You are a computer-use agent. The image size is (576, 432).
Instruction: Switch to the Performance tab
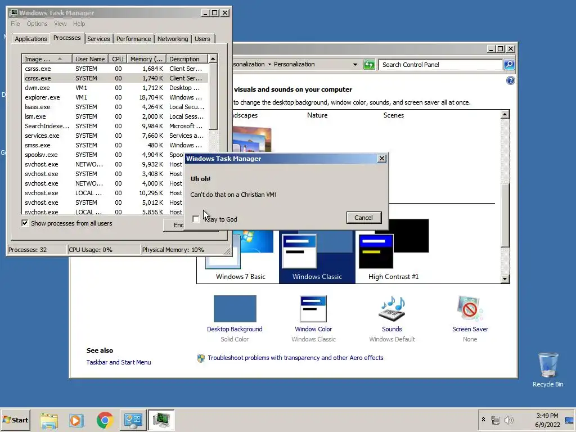(133, 39)
